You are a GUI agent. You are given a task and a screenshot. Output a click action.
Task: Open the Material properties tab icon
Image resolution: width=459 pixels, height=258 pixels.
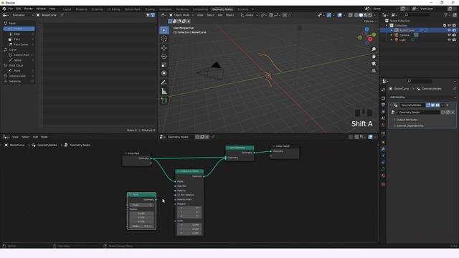[383, 176]
